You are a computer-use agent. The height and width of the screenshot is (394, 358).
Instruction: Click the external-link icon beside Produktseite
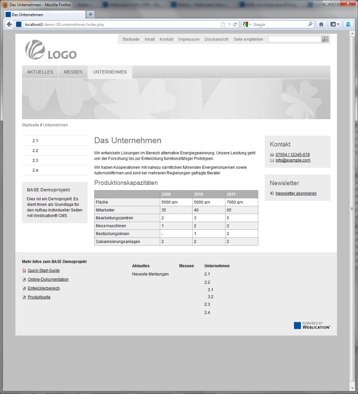point(24,297)
